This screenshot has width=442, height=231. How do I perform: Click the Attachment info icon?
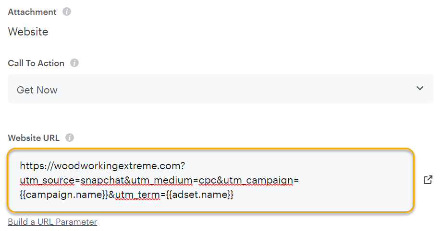(x=67, y=12)
